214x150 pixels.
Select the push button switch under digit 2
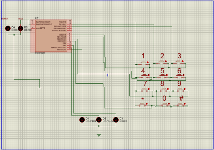(162, 62)
